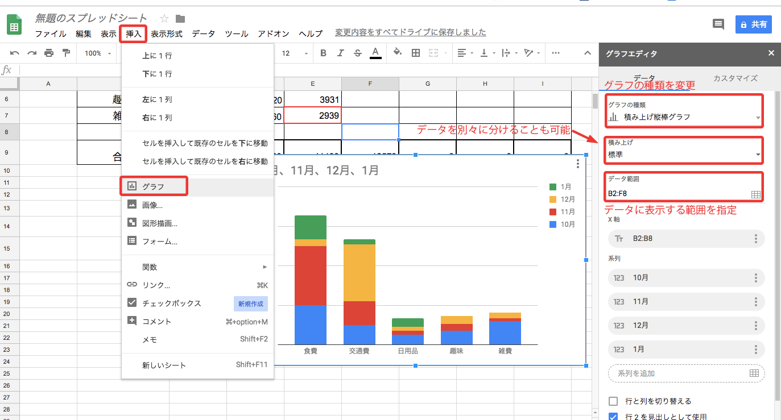Toggle bold text formatting
The image size is (781, 420).
click(323, 53)
